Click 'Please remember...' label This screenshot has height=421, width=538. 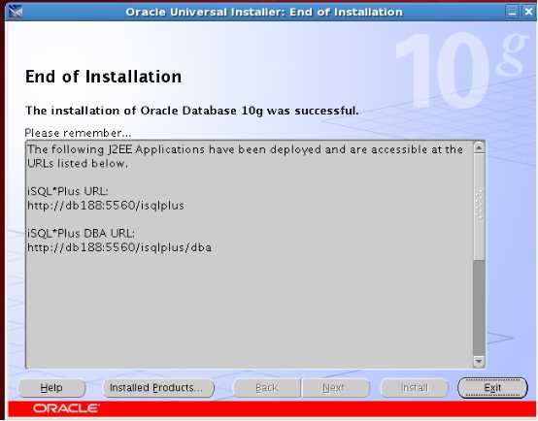point(78,133)
